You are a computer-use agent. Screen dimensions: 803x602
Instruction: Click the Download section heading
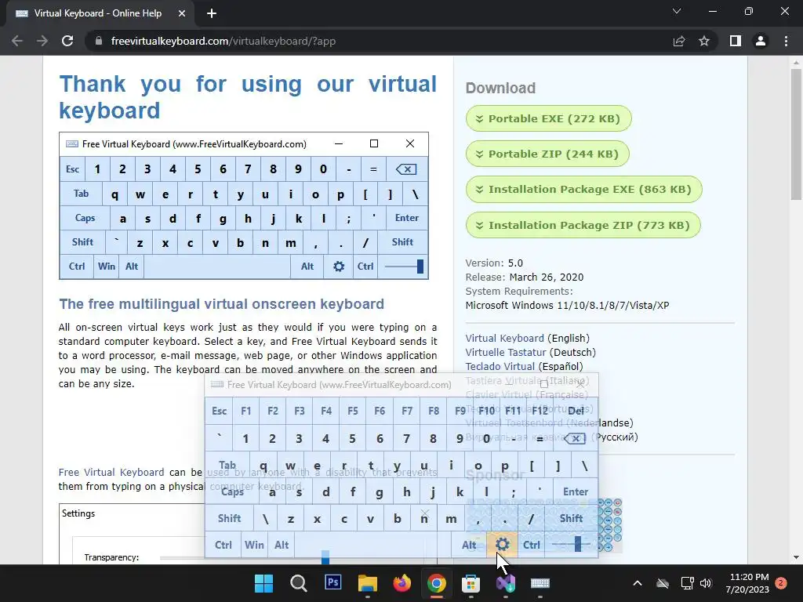click(500, 88)
